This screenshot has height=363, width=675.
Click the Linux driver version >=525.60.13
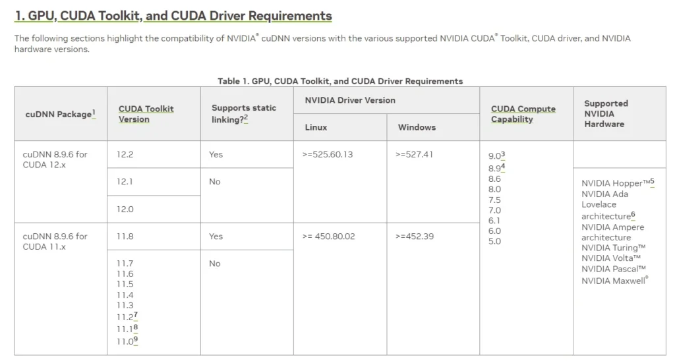pos(327,155)
